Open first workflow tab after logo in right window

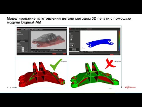(74, 29)
